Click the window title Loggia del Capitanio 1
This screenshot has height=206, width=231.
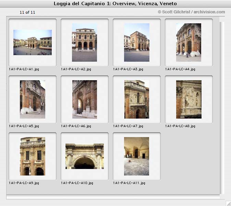[x=115, y=3]
